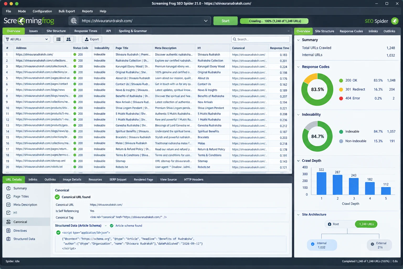Open the Canonical sidebar item
Viewport: 403px width, 269px height.
26,222
